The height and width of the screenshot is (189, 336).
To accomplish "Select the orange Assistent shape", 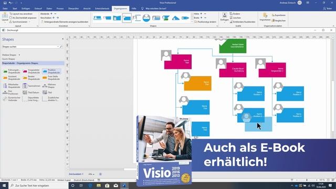I will pyautogui.click(x=12, y=78).
